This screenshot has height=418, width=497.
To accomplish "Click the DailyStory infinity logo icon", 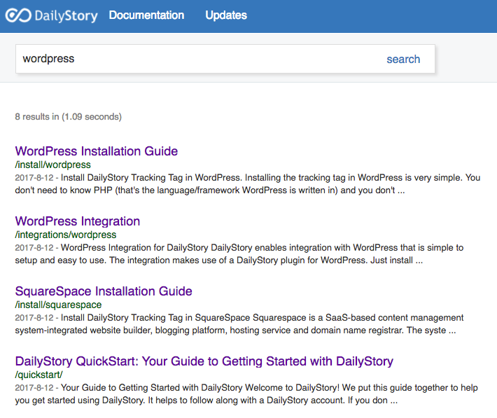I will [18, 15].
